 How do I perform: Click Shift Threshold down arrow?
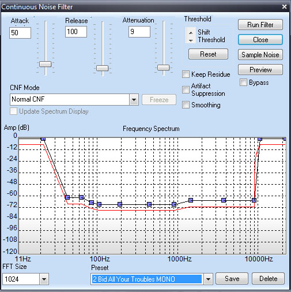click(191, 40)
